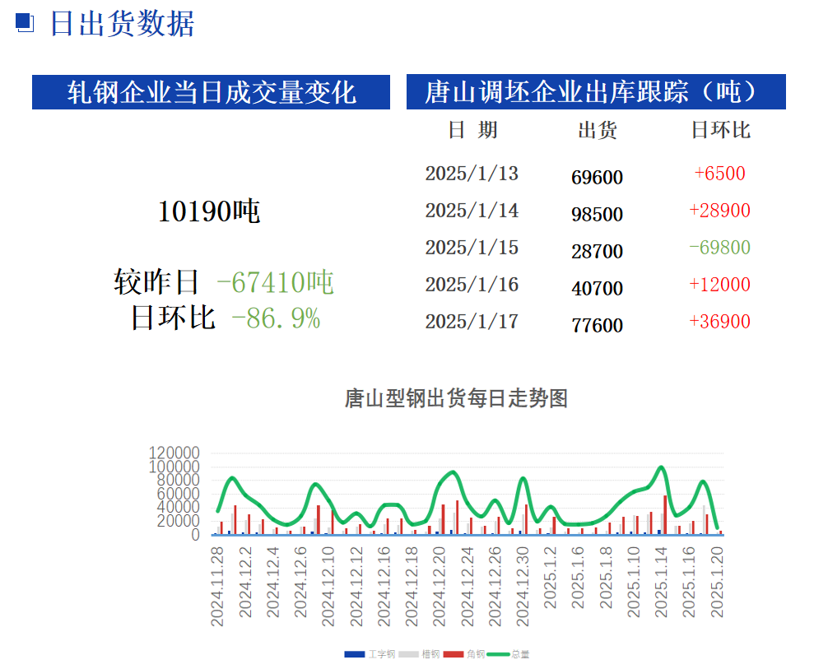Click the +36900 change for 2025/1/17

[x=720, y=322]
